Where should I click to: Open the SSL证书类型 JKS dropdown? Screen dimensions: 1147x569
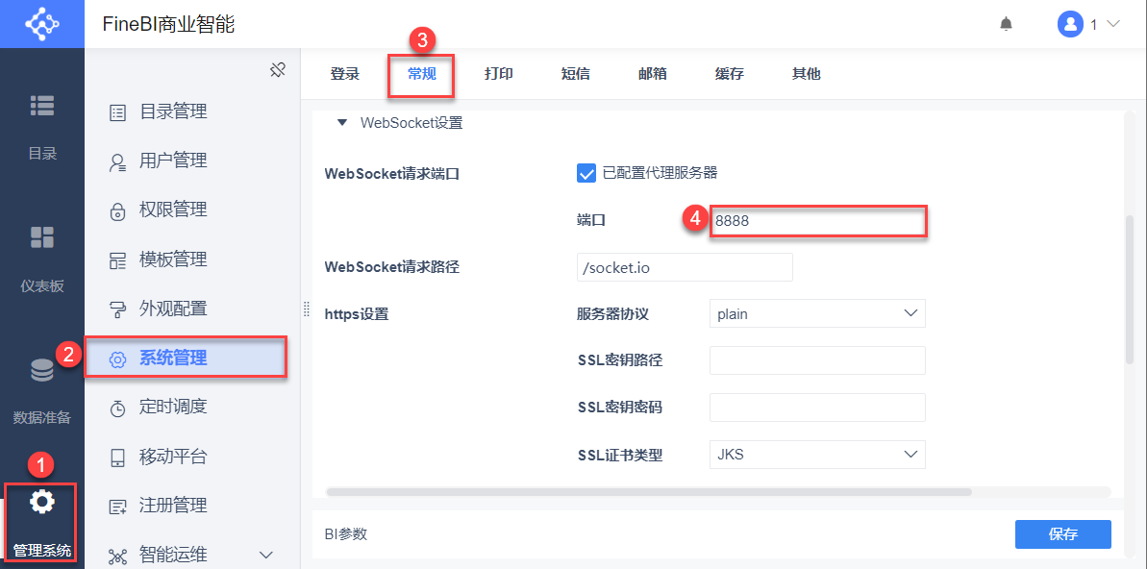coord(817,455)
